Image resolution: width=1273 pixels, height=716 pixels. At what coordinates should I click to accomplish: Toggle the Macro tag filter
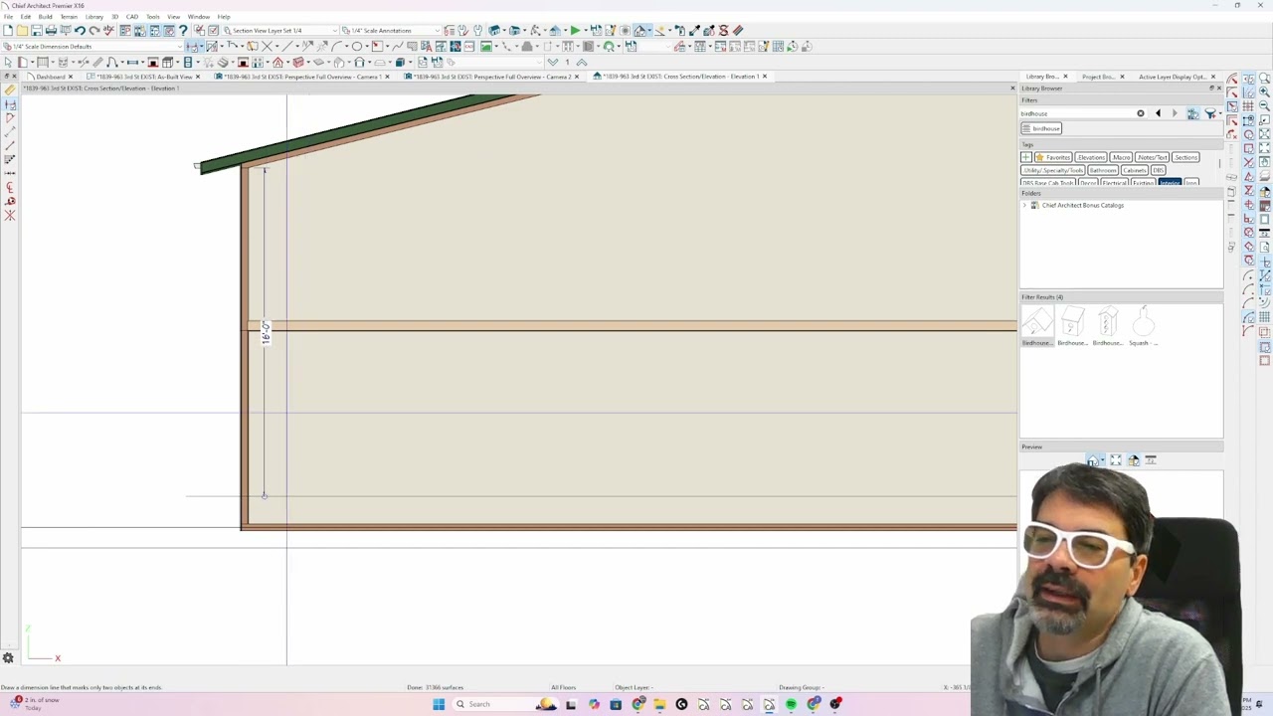coord(1121,157)
